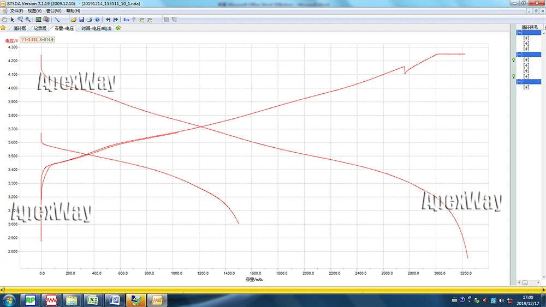Select the arrow pointer tool
This screenshot has height=307, width=546.
click(x=12, y=20)
